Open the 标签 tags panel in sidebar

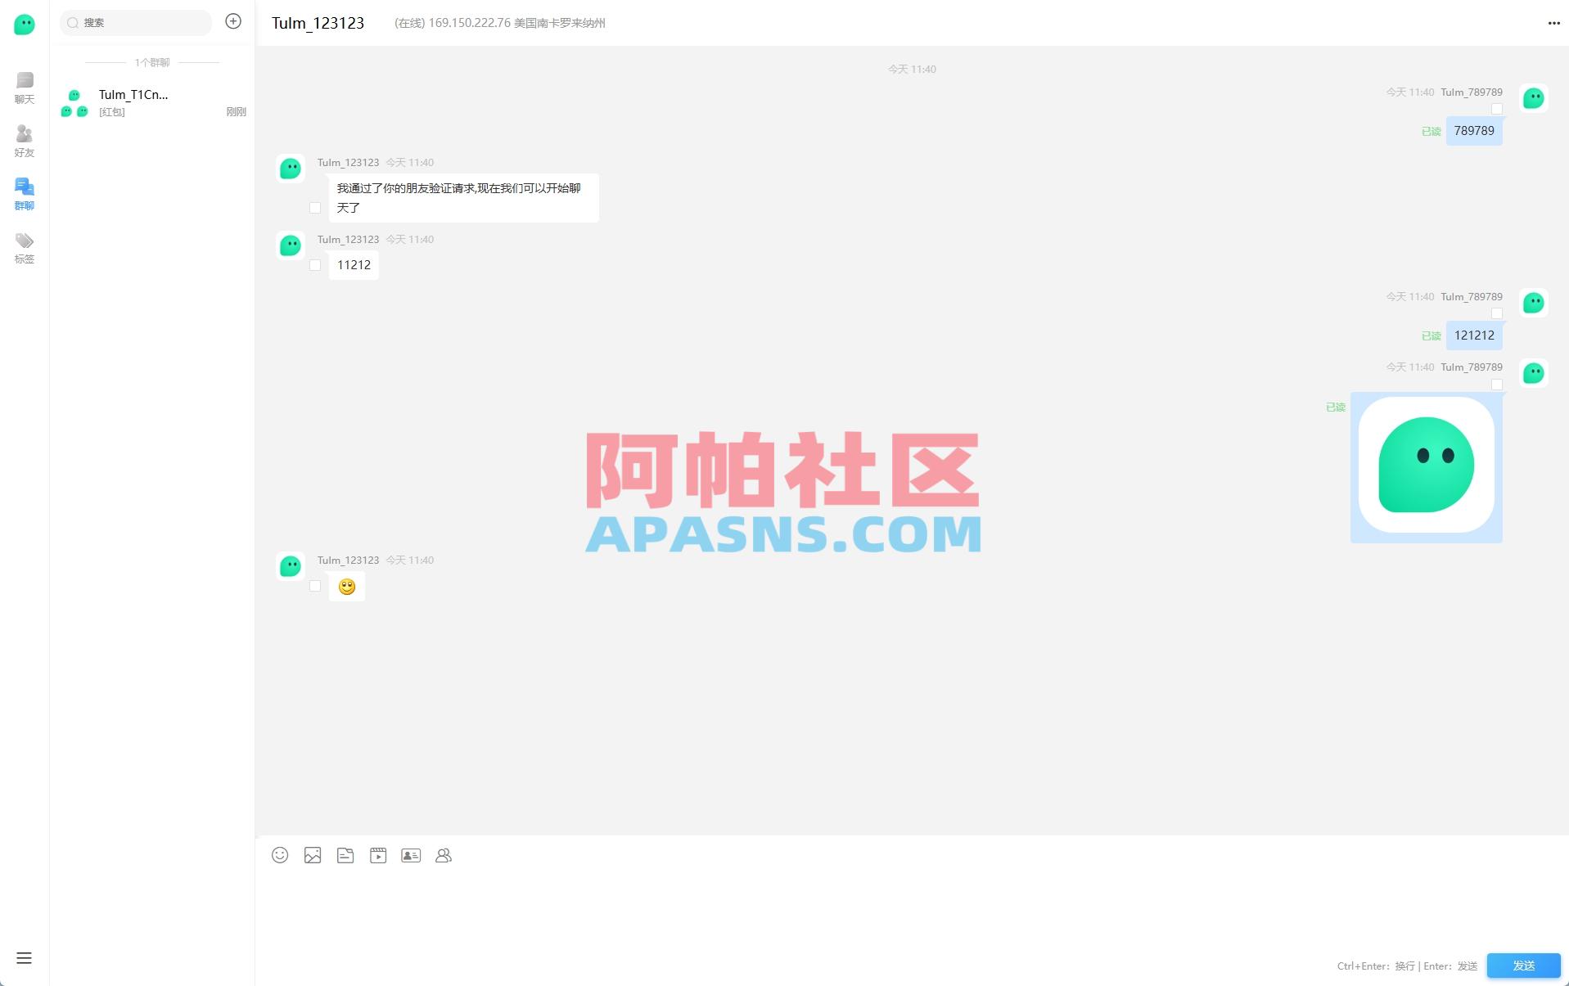point(24,247)
